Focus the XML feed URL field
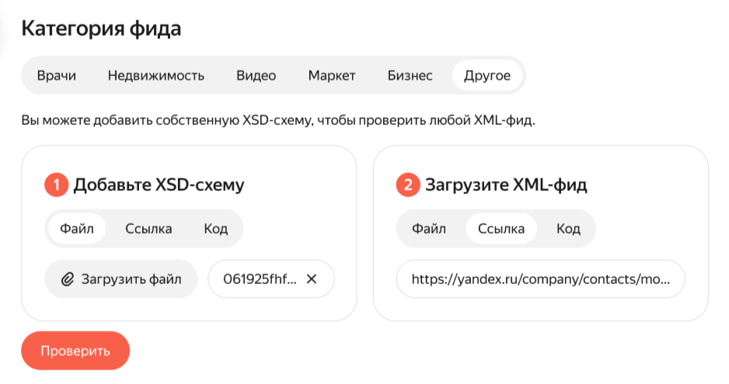The width and height of the screenshot is (729, 384). pos(541,279)
